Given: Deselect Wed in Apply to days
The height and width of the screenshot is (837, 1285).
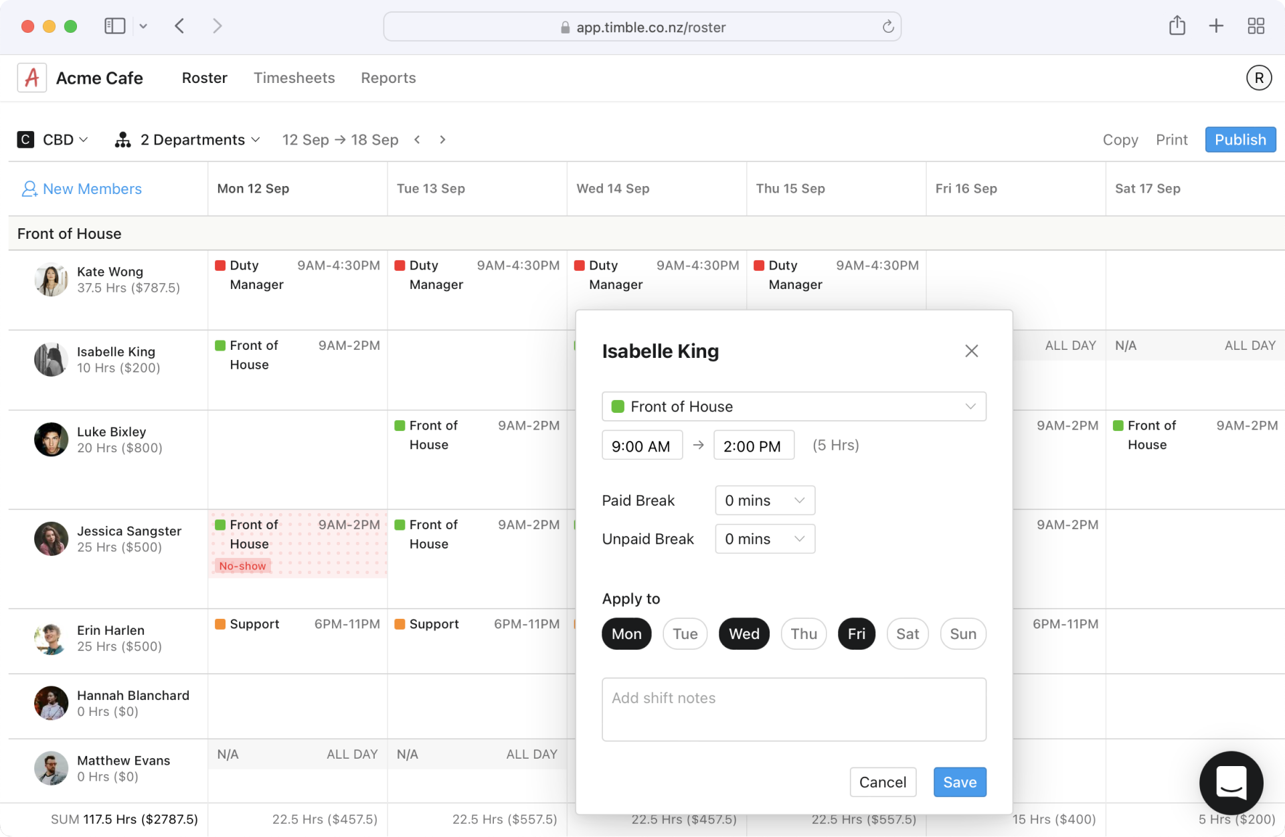Looking at the screenshot, I should click(744, 634).
